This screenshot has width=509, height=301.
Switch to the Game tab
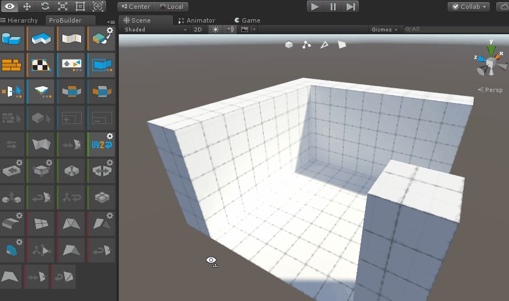tap(247, 20)
